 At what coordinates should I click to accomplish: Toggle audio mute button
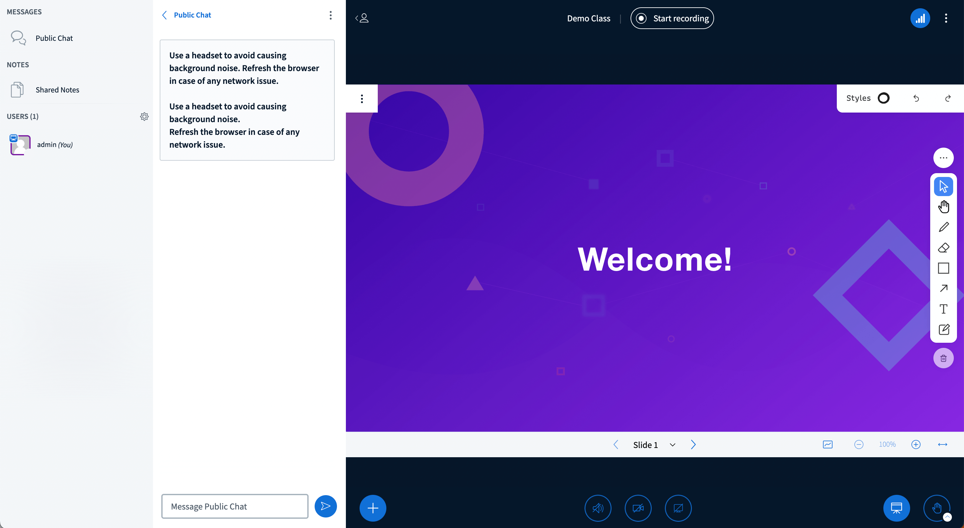pyautogui.click(x=598, y=508)
